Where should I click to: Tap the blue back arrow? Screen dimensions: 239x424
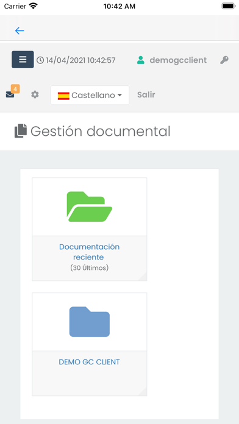tap(20, 31)
